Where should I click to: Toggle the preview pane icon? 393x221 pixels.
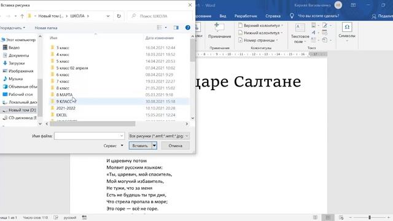point(176,28)
